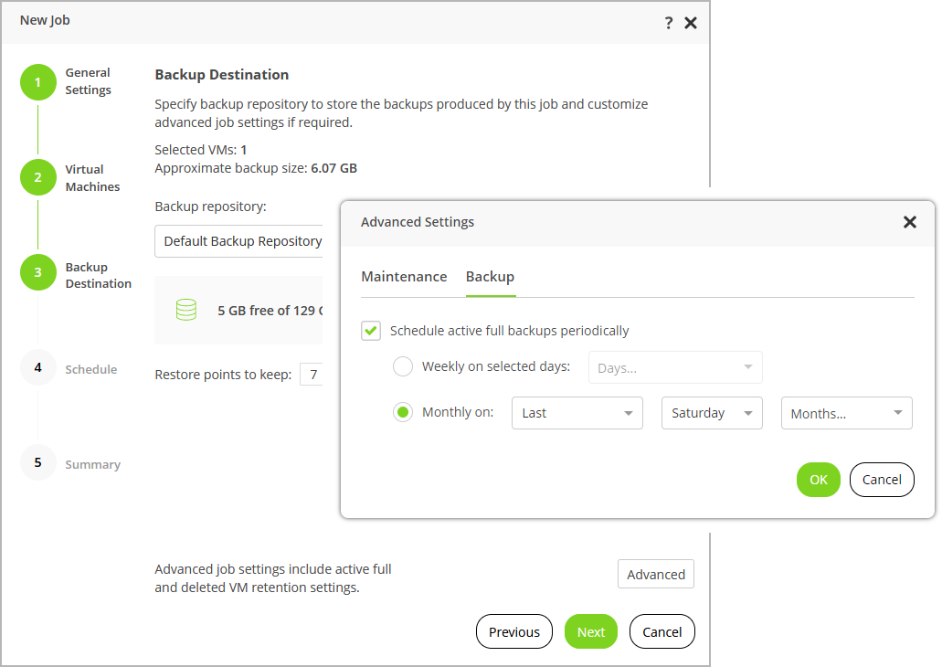Image resolution: width=942 pixels, height=667 pixels.
Task: Close the New Job wizard window
Action: [691, 23]
